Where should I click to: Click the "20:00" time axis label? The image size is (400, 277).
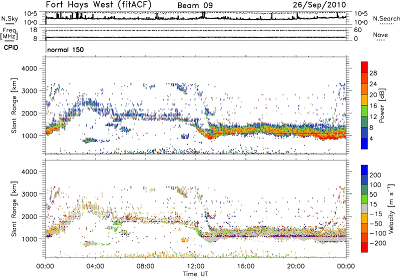tap(295, 266)
